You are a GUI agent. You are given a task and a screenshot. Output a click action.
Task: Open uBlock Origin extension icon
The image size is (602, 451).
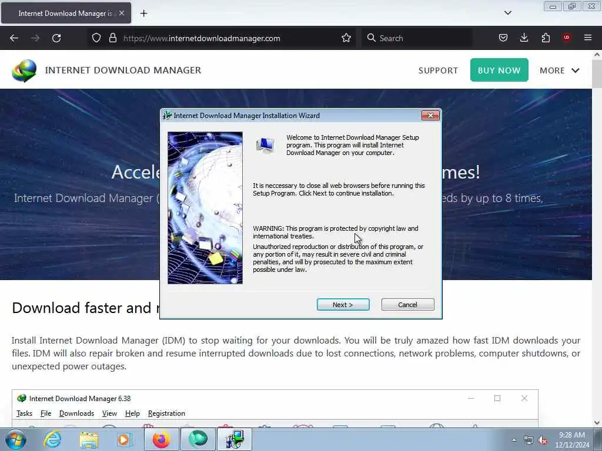pos(567,38)
